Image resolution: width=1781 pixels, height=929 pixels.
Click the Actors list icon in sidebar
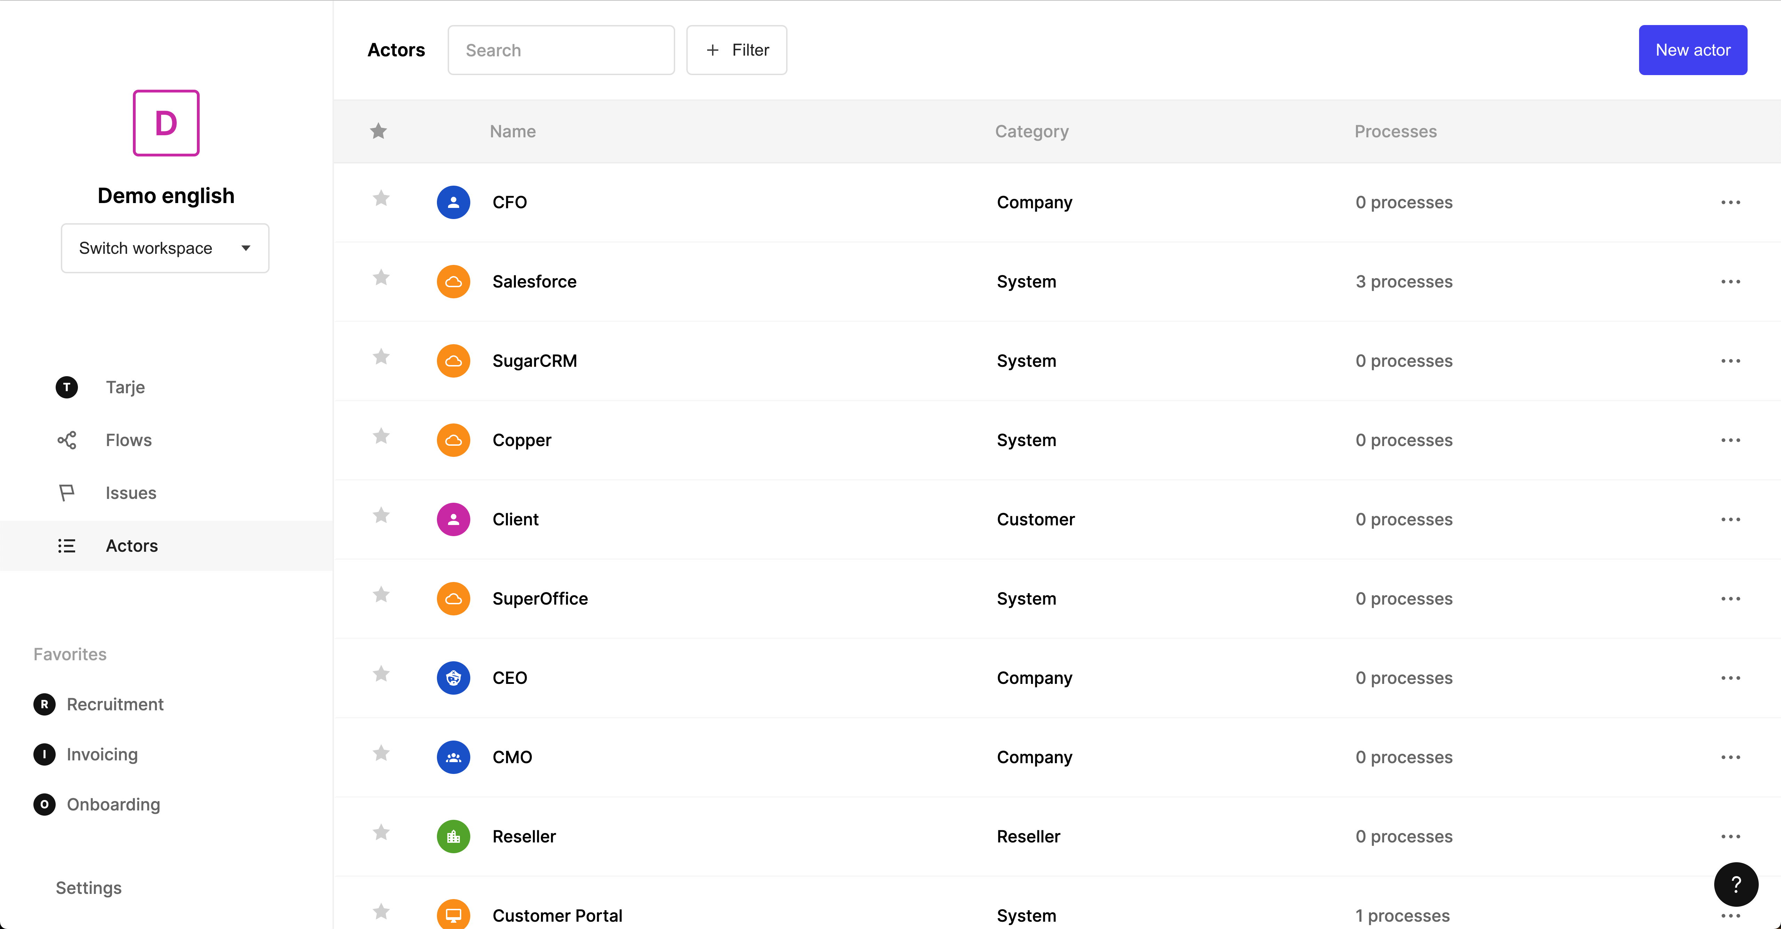(x=66, y=546)
